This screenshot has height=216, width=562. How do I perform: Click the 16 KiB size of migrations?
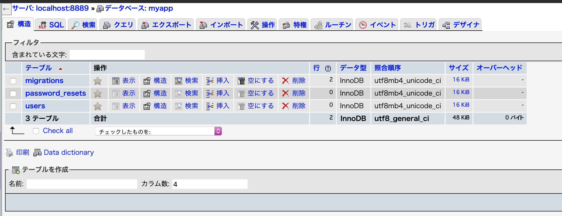pyautogui.click(x=461, y=80)
